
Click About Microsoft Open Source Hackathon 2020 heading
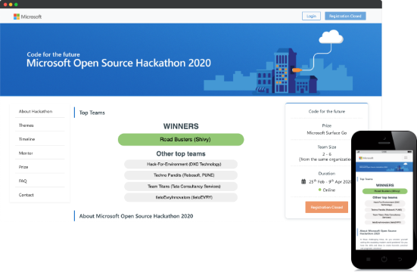[136, 216]
